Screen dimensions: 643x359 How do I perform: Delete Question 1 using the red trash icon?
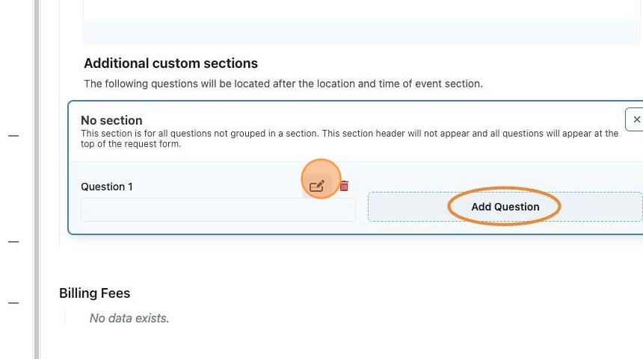(344, 187)
